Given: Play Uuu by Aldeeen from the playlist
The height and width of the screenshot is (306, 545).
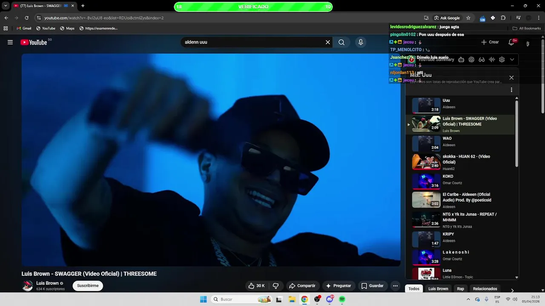Looking at the screenshot, I should 460,105.
